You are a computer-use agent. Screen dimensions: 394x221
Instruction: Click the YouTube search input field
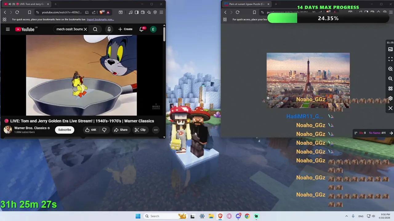pos(70,29)
